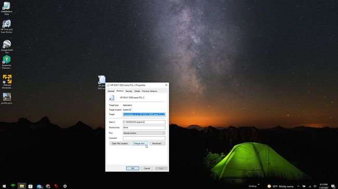Viewport: 338px width, 189px height.
Task: Click the Target path field
Action: [x=144, y=114]
